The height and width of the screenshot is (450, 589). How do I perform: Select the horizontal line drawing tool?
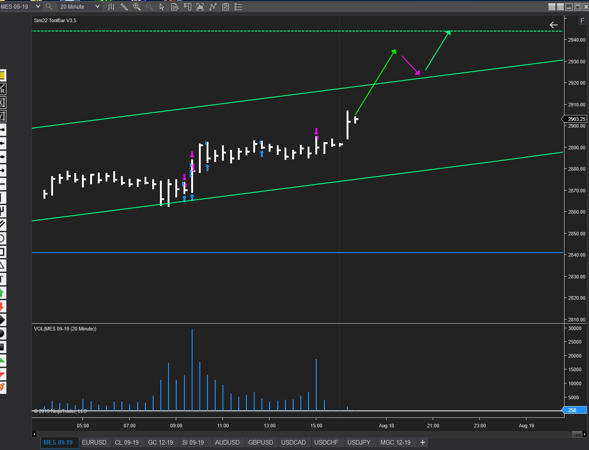tap(2, 184)
